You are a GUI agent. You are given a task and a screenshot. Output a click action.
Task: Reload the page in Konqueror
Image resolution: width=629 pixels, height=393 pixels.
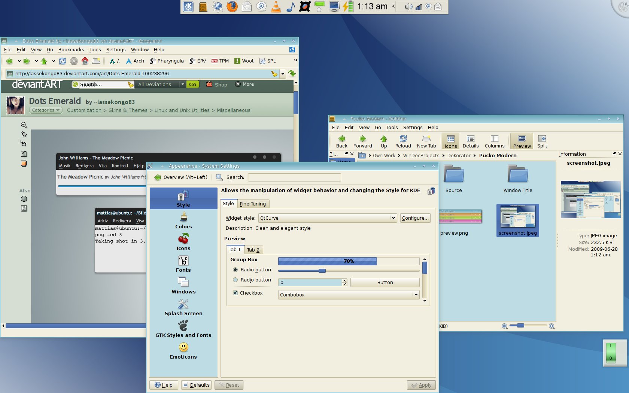[63, 61]
